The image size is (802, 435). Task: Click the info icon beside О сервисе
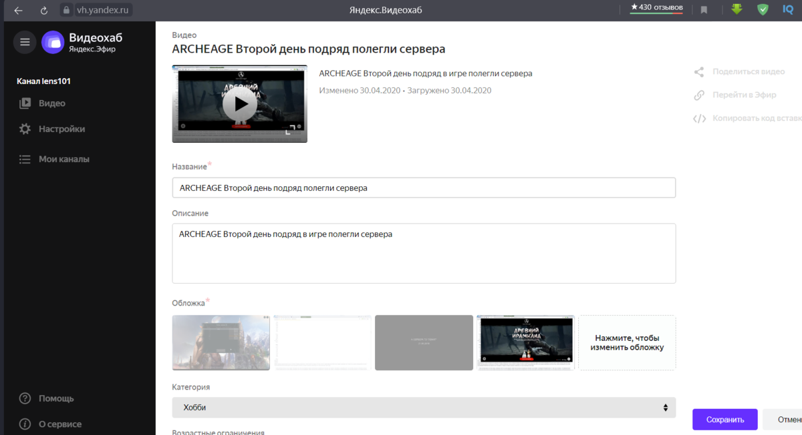(x=25, y=424)
